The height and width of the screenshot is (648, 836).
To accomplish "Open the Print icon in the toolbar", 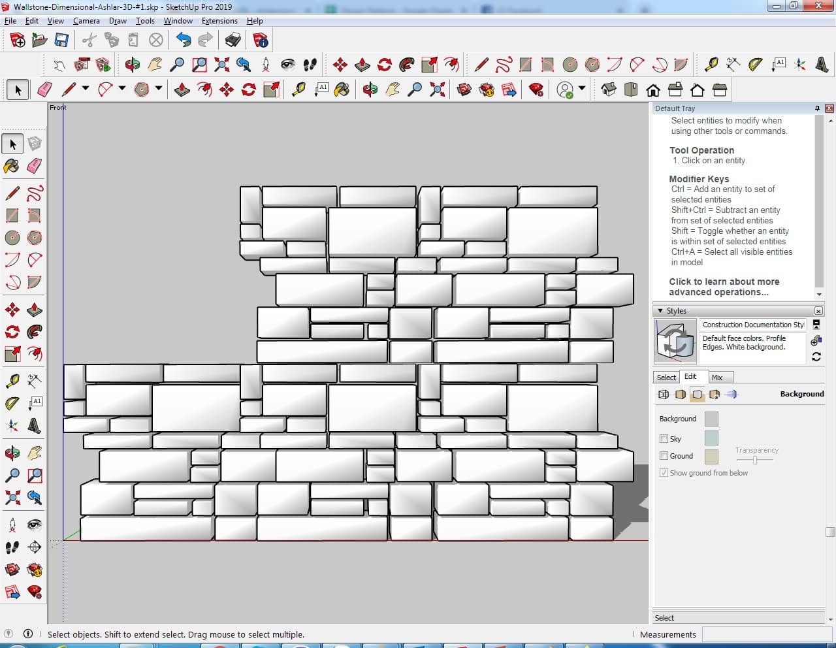I will [x=233, y=40].
